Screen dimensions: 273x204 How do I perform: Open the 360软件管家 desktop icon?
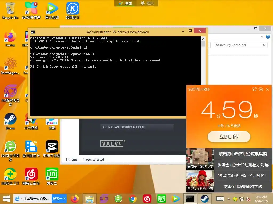pyautogui.click(x=31, y=11)
